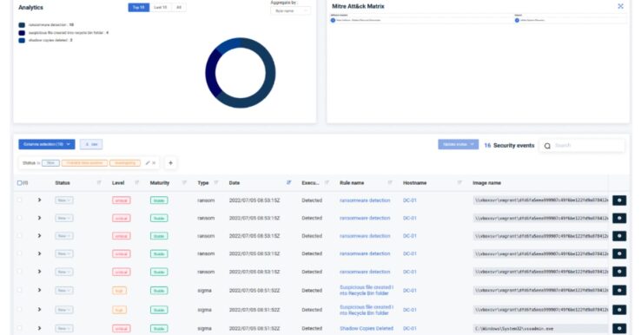The width and height of the screenshot is (641, 335).
Task: Open the Hostname column filter icon
Action: (x=459, y=182)
